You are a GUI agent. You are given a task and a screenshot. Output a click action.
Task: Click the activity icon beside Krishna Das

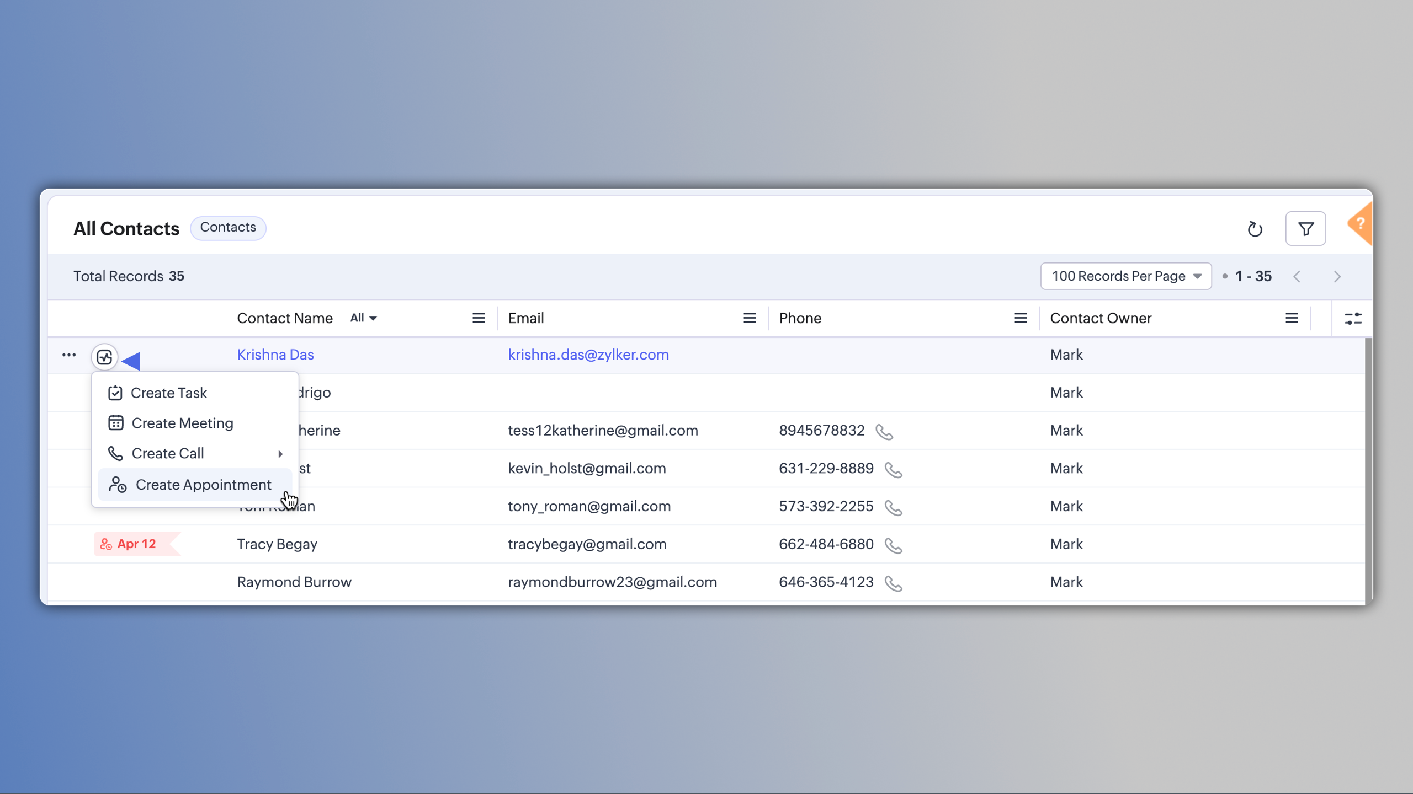click(104, 357)
